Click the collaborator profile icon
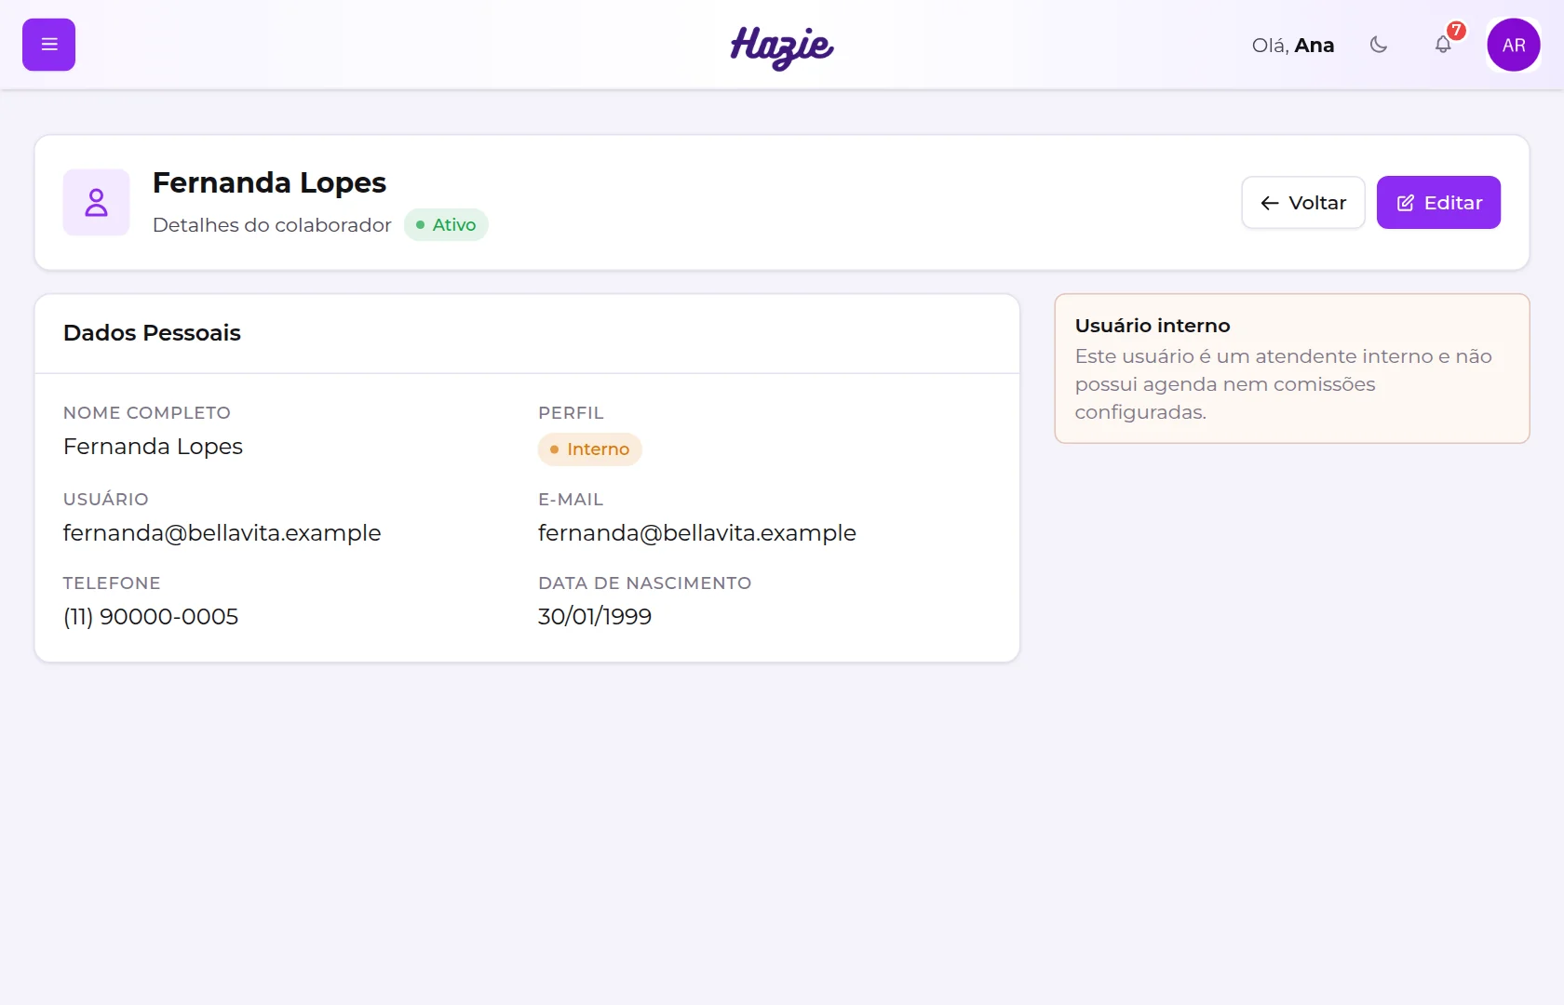Image resolution: width=1564 pixels, height=1005 pixels. [96, 203]
